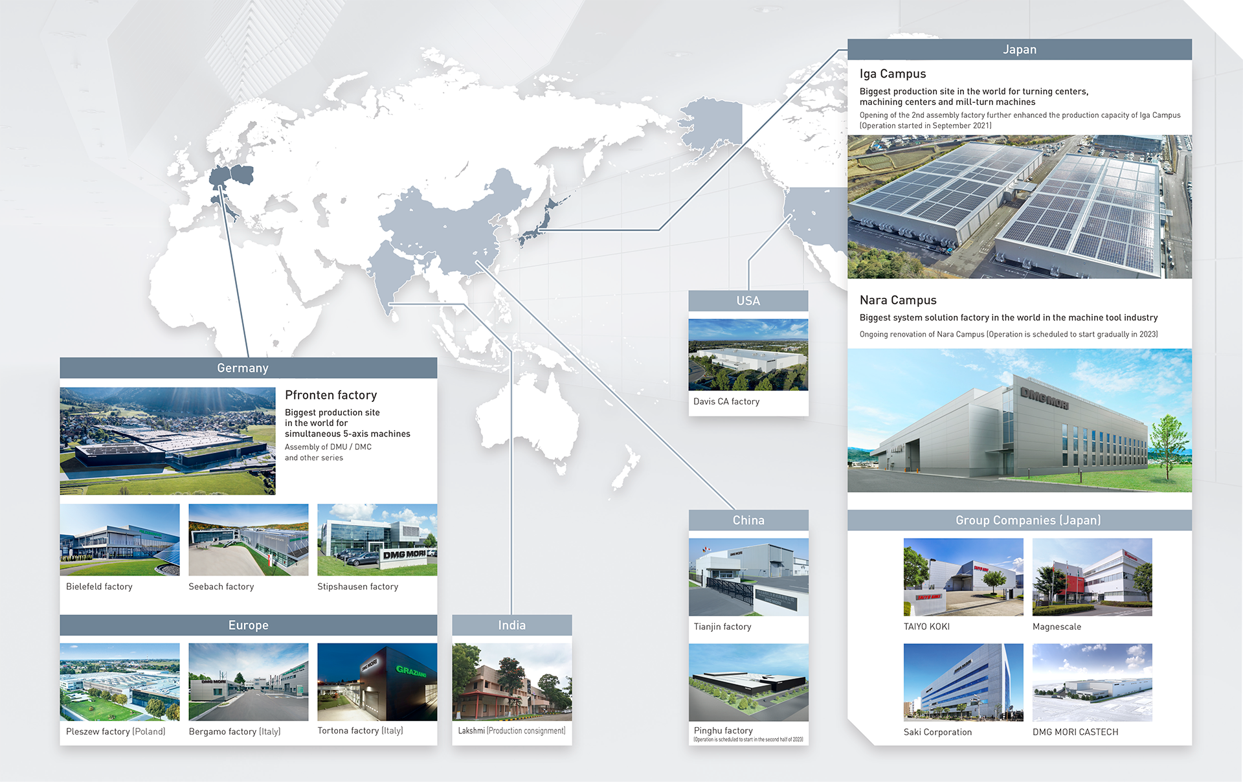Click the 'Lakshmi (Production consignment)' caption

tap(512, 731)
